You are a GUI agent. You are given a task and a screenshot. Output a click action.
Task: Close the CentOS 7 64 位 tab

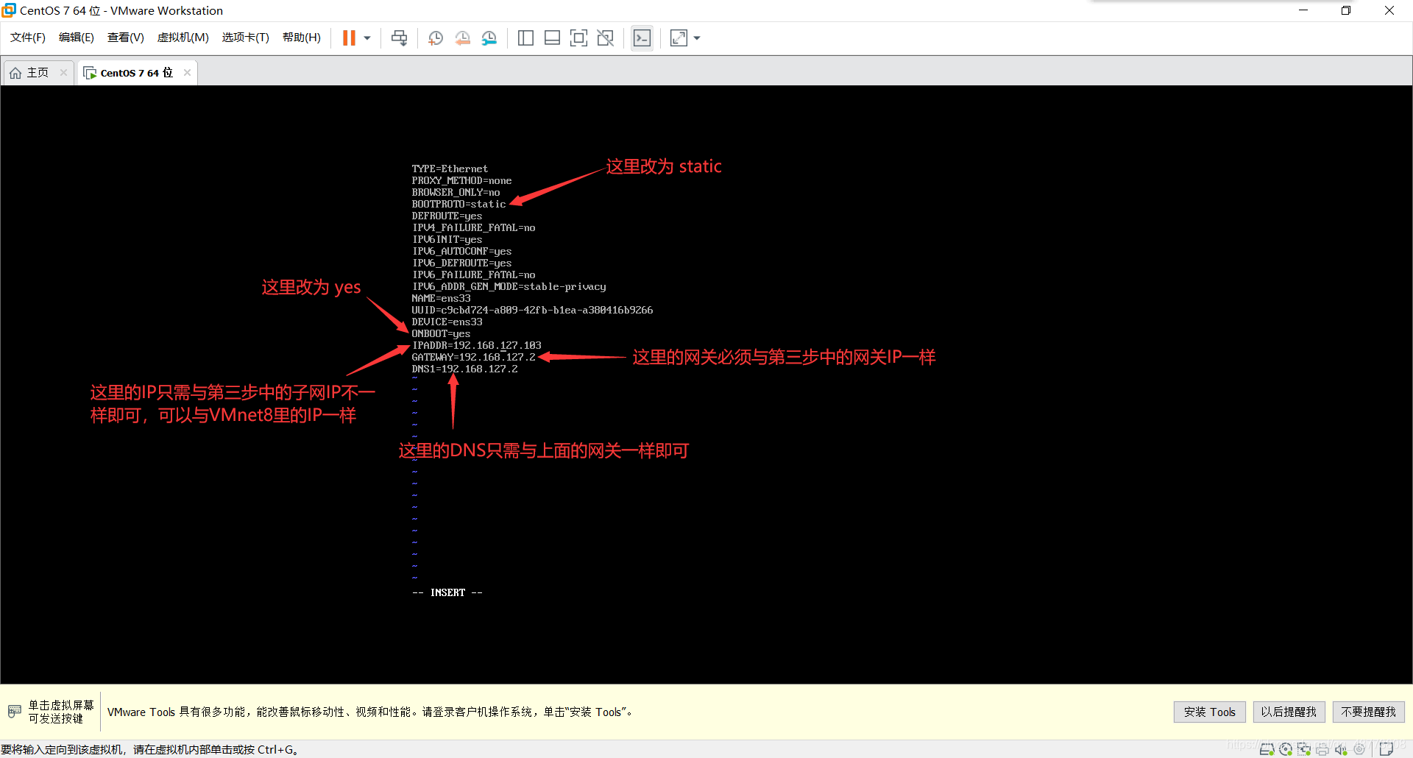pos(188,72)
